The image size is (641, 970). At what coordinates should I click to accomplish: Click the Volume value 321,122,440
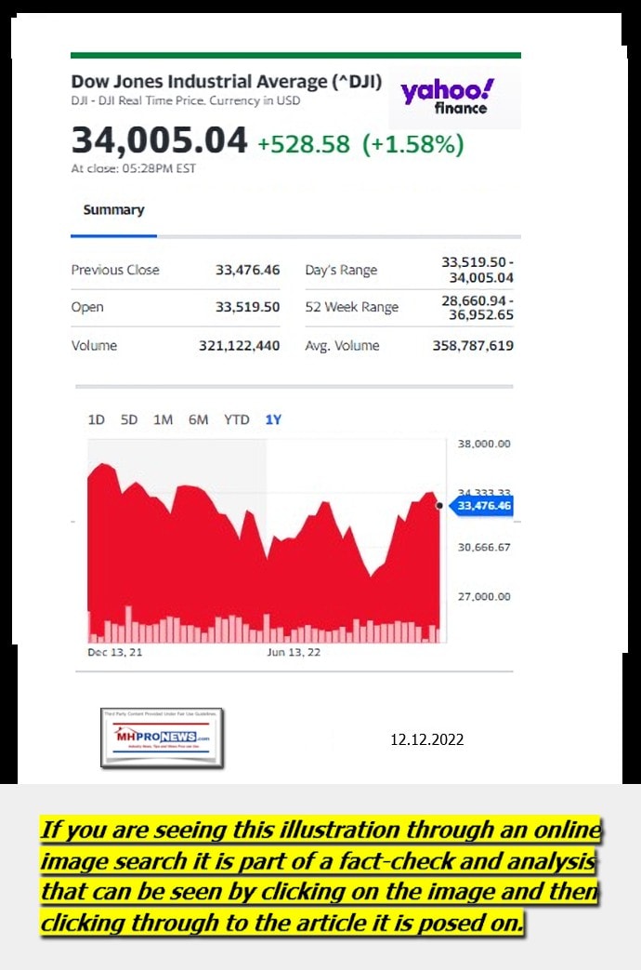click(240, 345)
